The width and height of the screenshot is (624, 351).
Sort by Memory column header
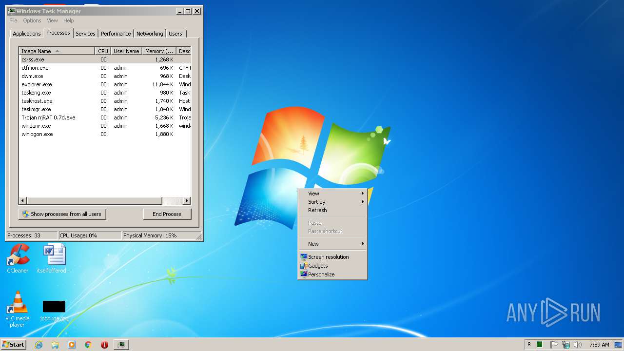click(159, 51)
